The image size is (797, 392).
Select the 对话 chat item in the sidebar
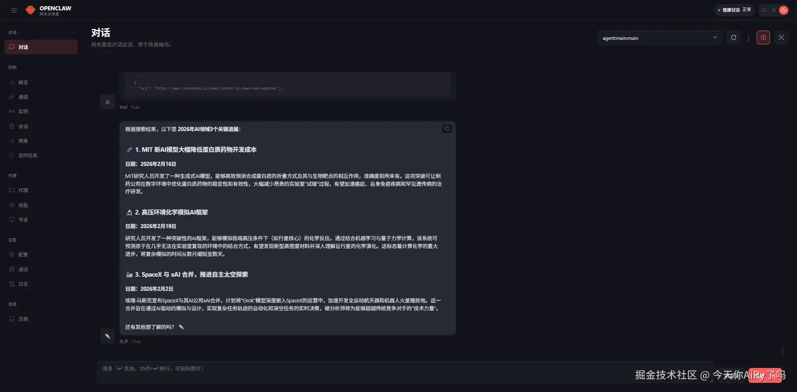click(x=41, y=47)
